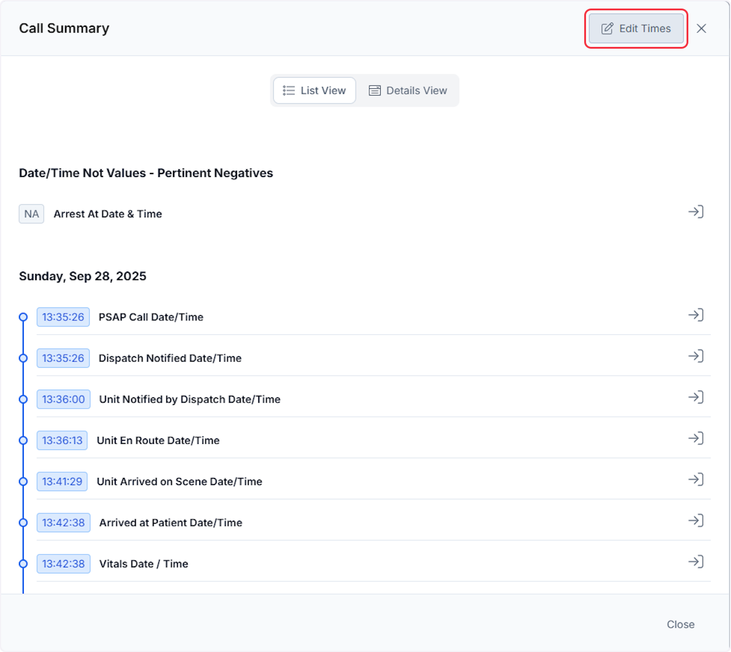Select the NA badge for Arrest At
This screenshot has height=652, width=731.
32,214
